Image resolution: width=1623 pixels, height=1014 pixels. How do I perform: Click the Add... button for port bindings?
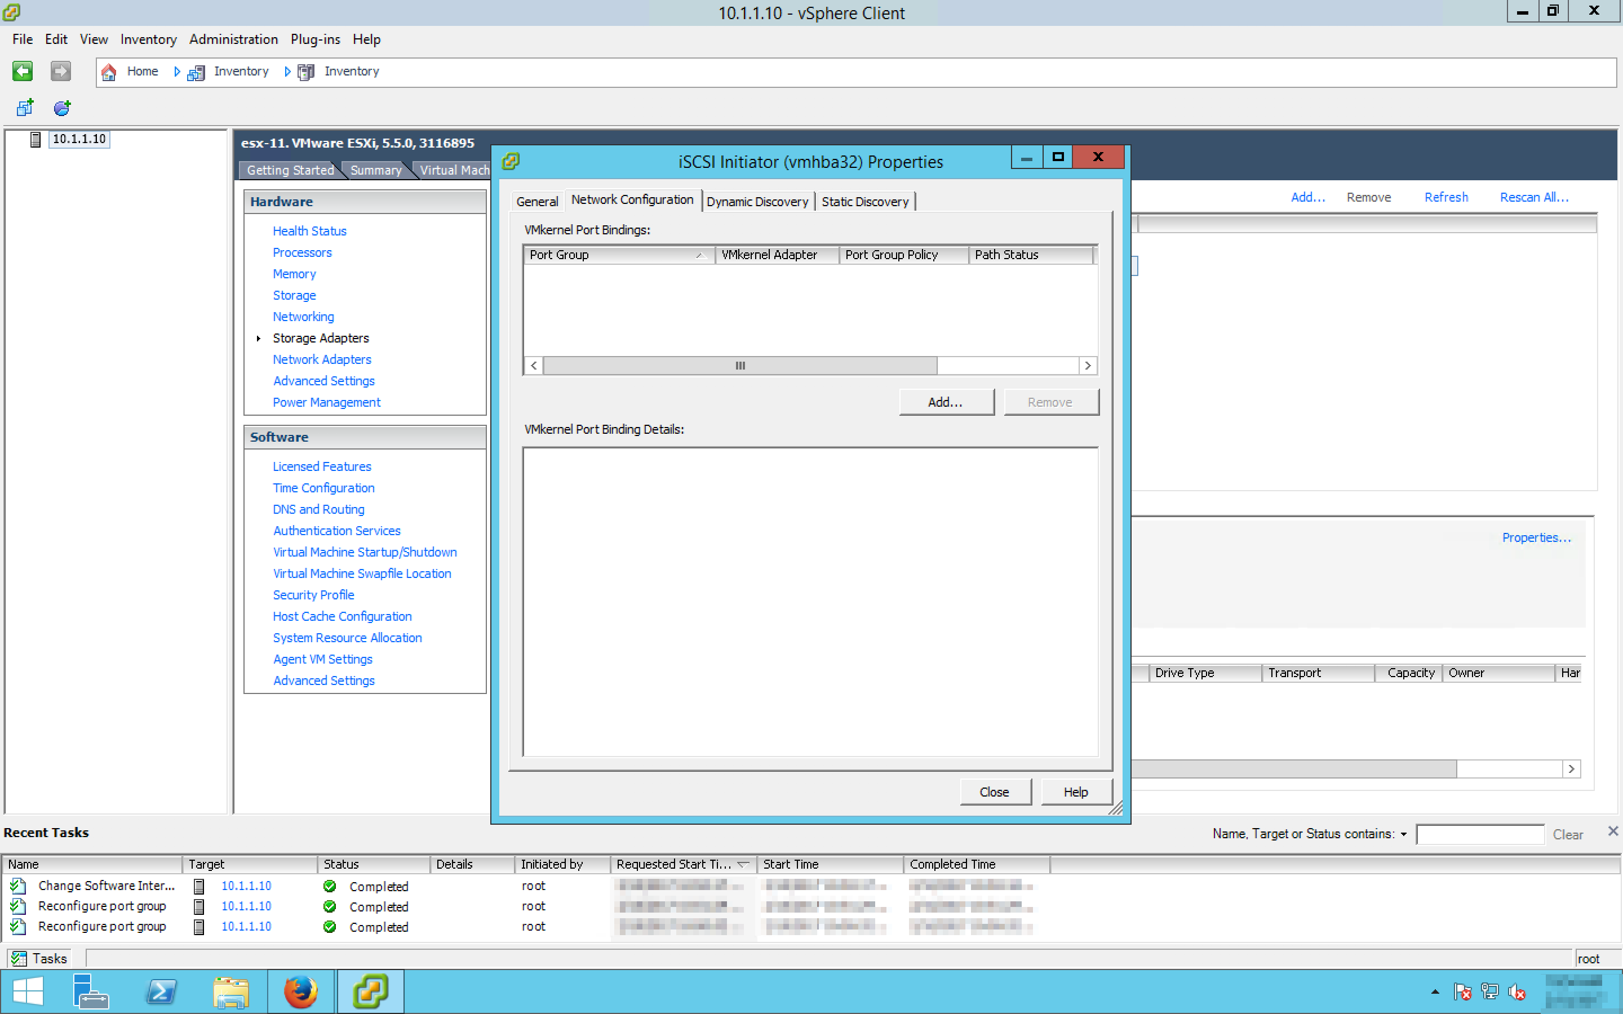click(x=946, y=402)
